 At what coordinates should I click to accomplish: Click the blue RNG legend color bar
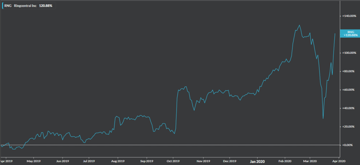tap(2, 6)
